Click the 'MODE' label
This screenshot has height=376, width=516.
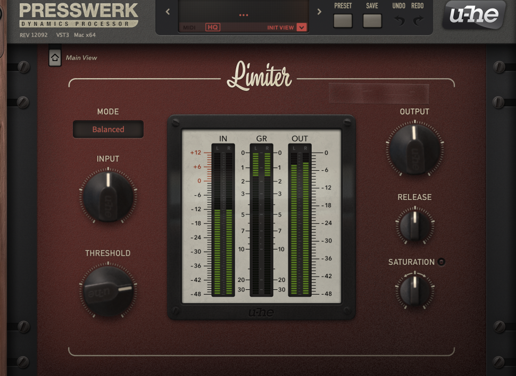point(108,112)
